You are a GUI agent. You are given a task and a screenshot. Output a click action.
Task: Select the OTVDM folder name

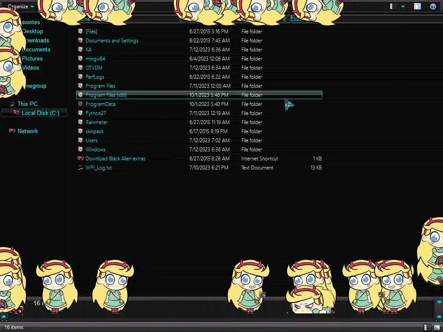[x=94, y=68]
